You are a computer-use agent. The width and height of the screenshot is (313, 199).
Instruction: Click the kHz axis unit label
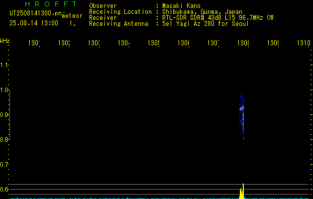coord(5,41)
